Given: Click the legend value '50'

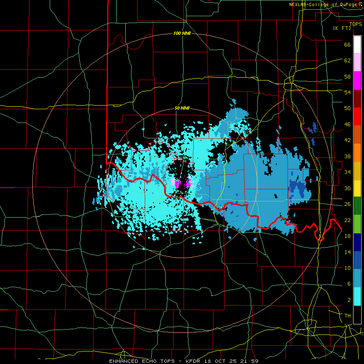Looking at the screenshot, I should pyautogui.click(x=347, y=108).
